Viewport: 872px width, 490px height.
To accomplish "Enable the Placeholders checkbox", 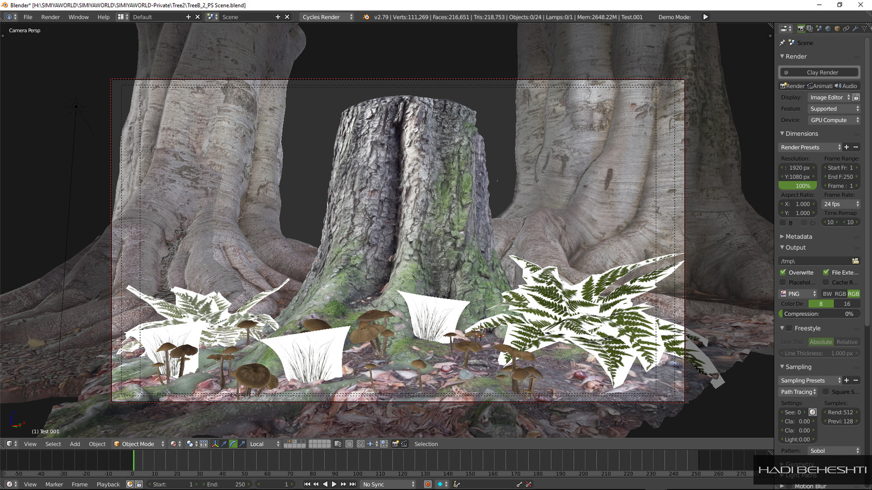I will click(783, 283).
